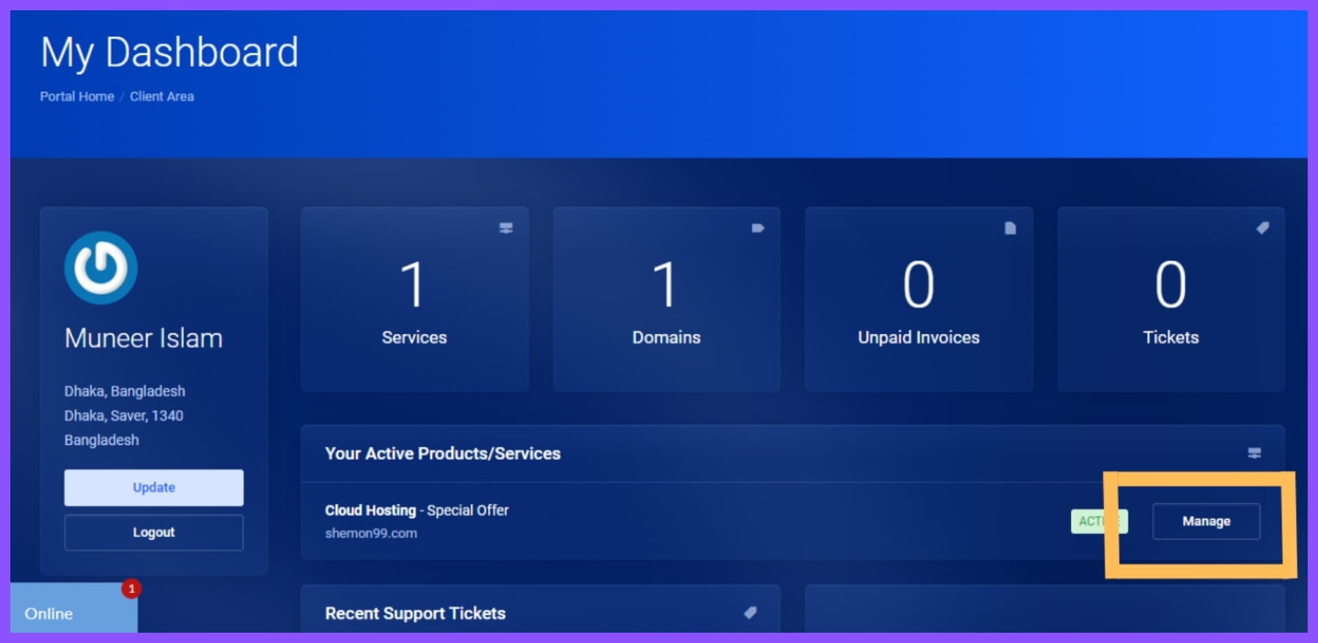Click the shemon99.com domain text
This screenshot has width=1318, height=643.
pos(371,533)
